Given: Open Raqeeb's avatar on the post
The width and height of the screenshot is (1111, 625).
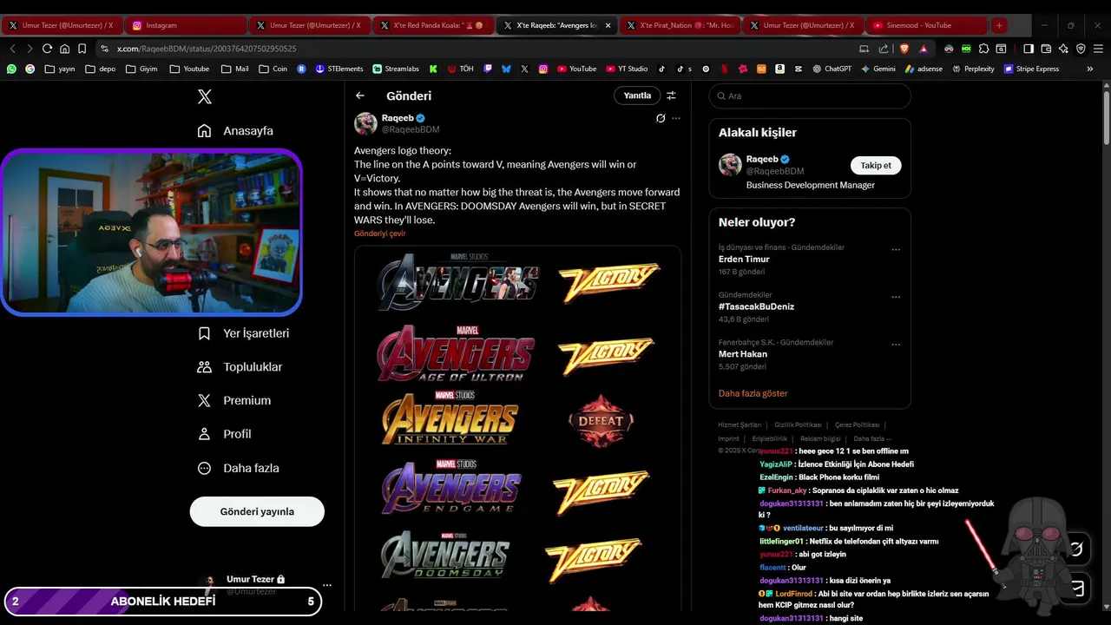Looking at the screenshot, I should pyautogui.click(x=365, y=123).
